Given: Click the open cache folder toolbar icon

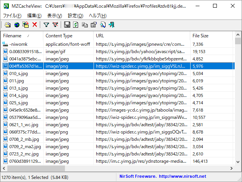Looking at the screenshot, I should [x=8, y=25].
